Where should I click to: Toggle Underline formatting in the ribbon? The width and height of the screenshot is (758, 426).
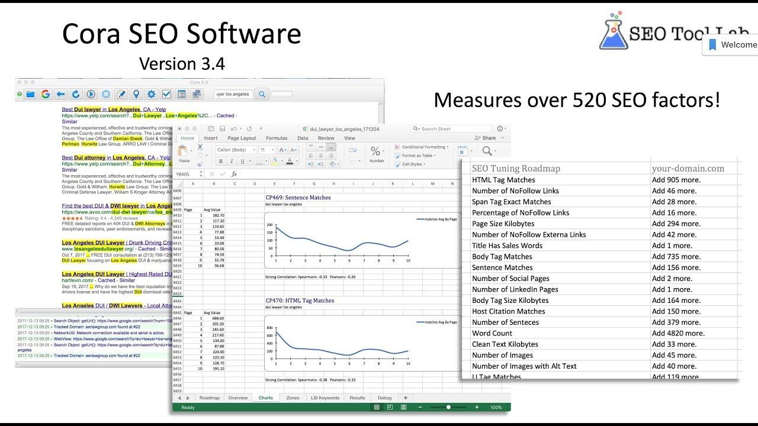(242, 161)
